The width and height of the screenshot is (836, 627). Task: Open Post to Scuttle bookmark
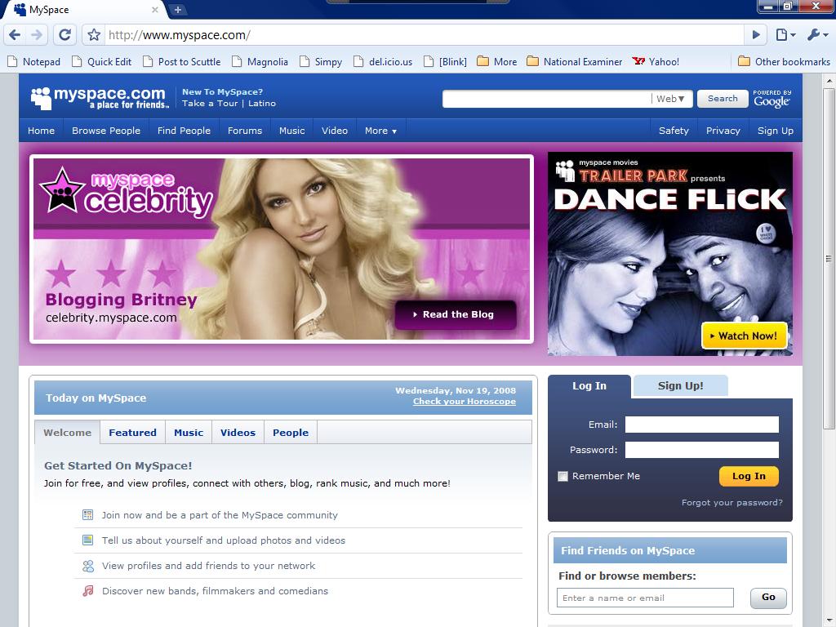pyautogui.click(x=181, y=62)
